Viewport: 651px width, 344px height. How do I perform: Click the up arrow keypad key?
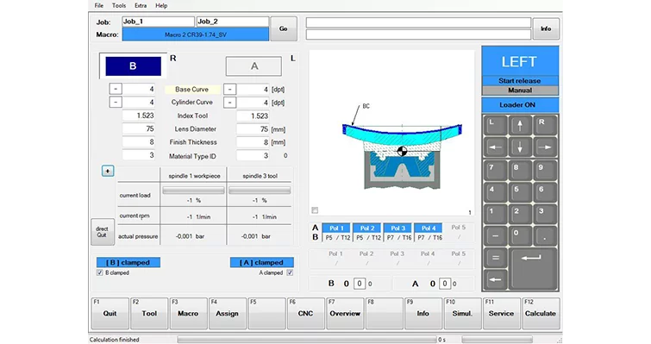coord(520,125)
